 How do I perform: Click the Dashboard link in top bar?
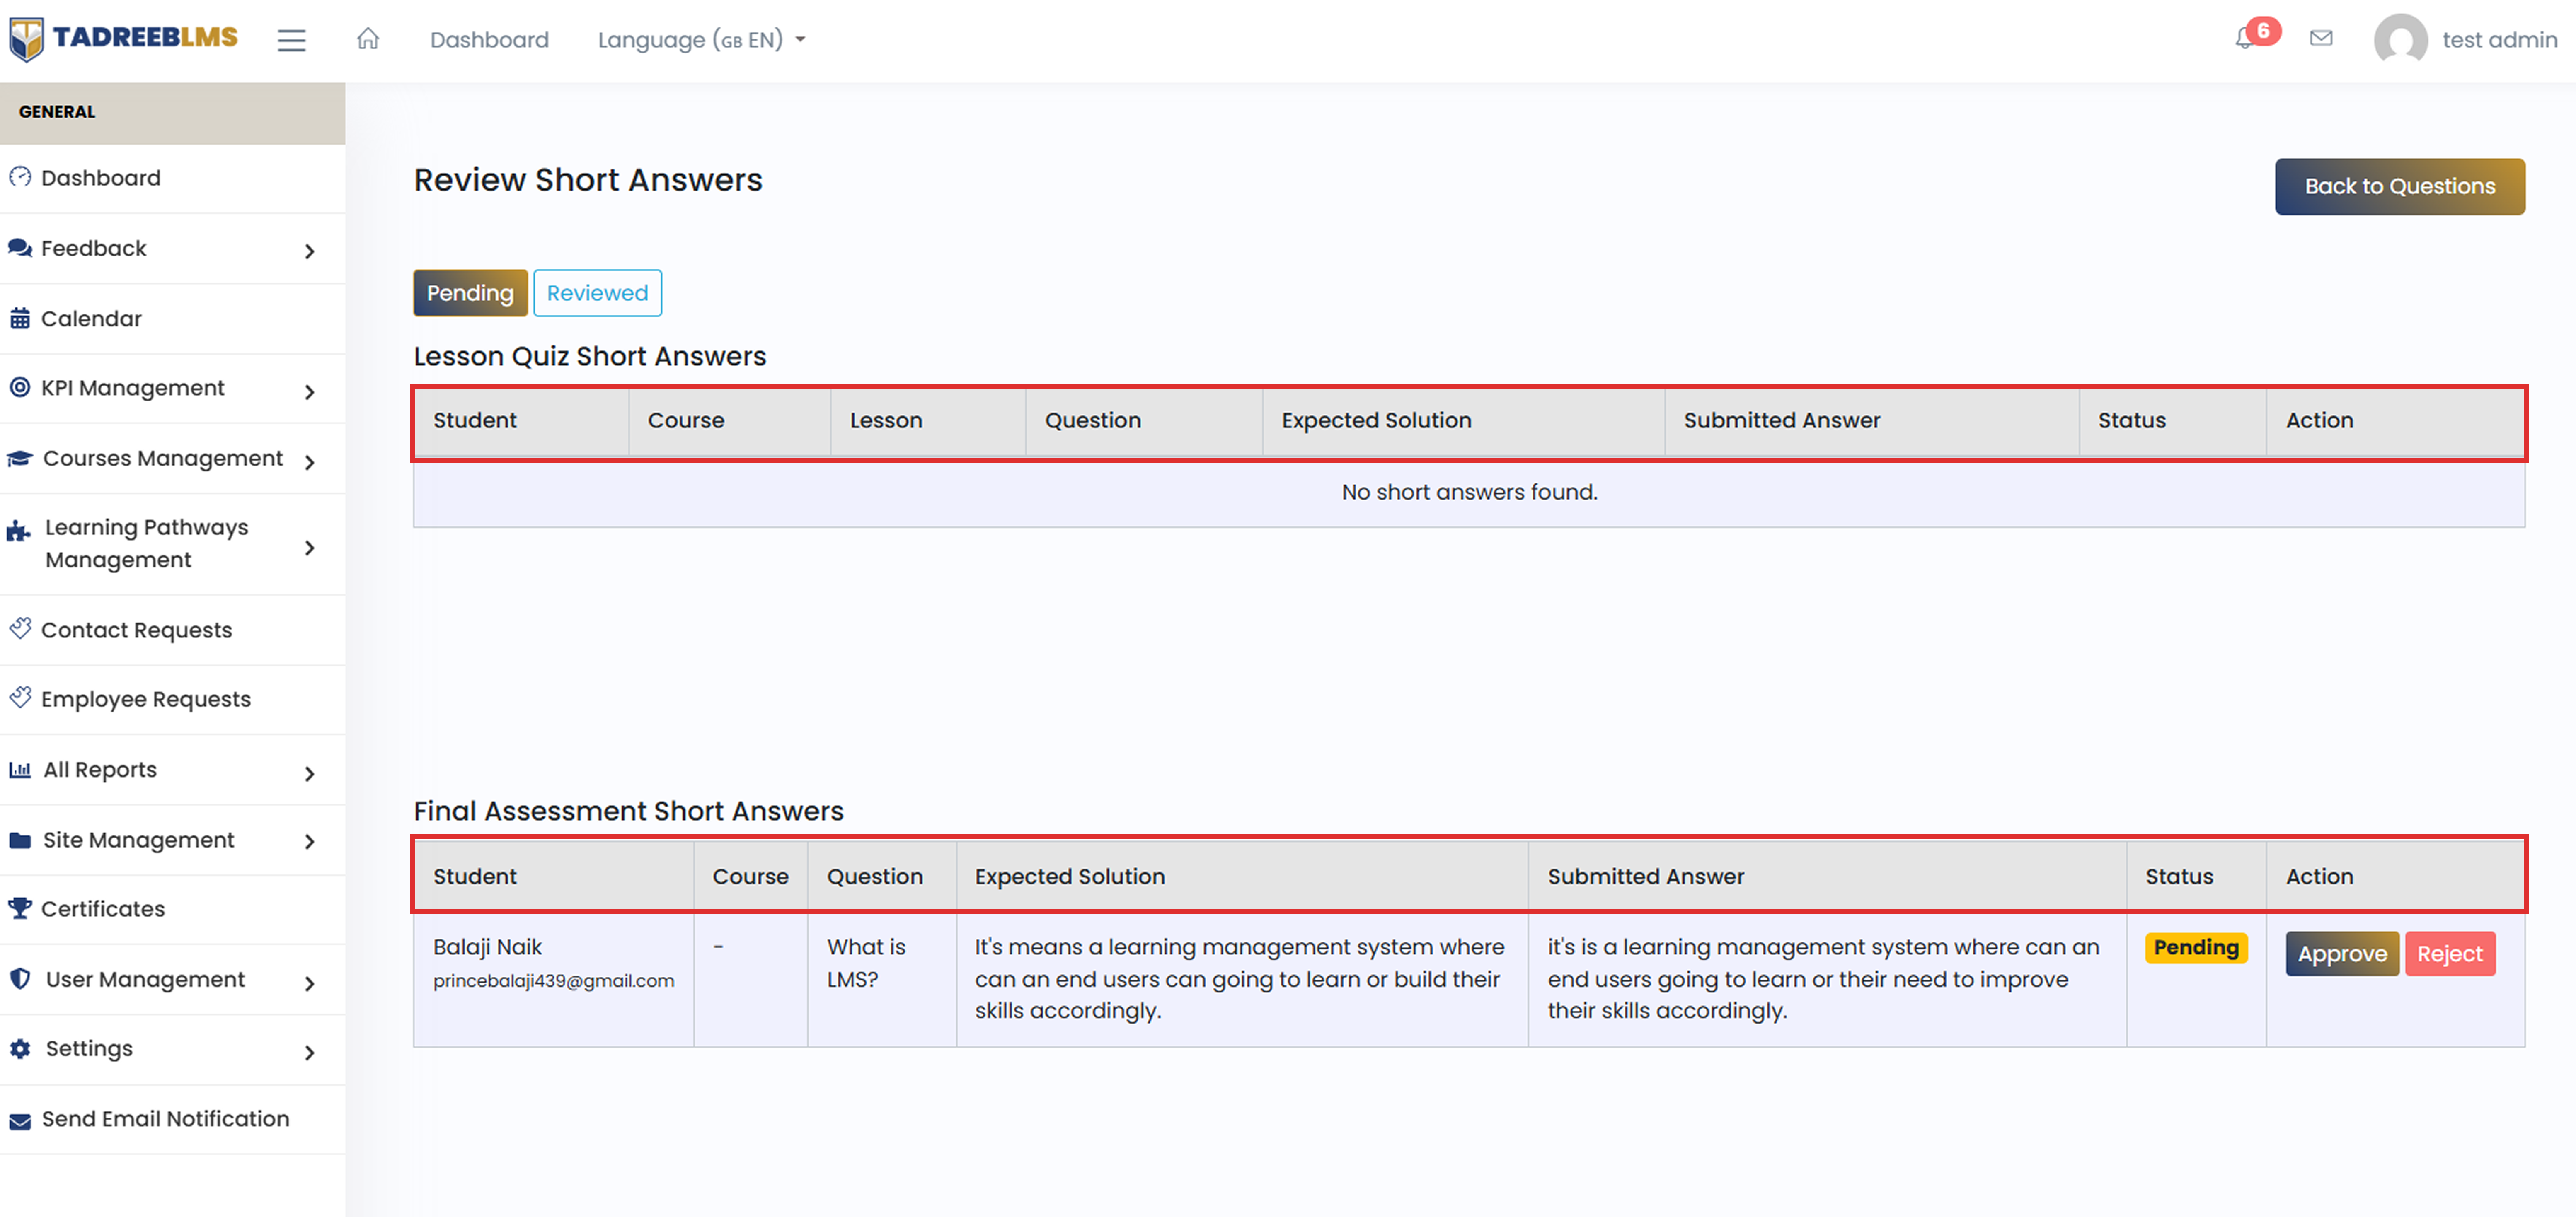489,40
